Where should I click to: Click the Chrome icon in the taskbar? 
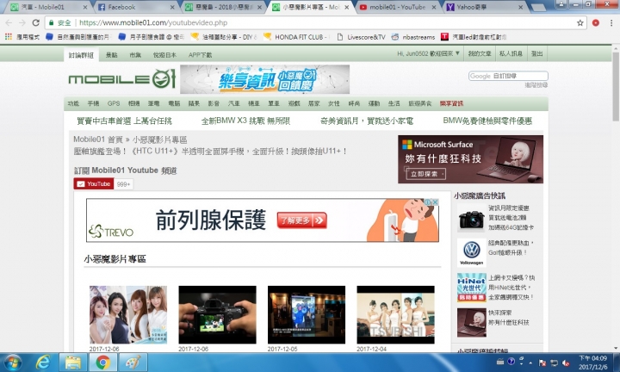102,363
